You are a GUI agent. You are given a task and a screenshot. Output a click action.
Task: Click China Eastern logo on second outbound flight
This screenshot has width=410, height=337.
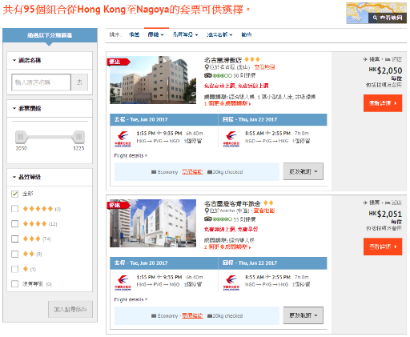123,283
